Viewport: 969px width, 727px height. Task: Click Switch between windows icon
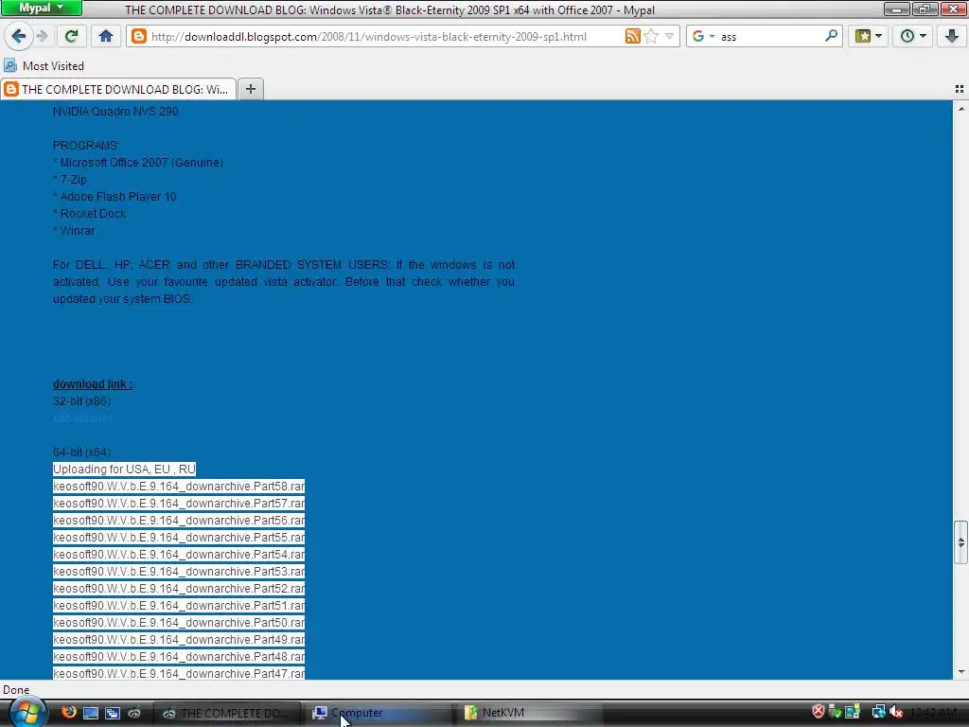[x=113, y=713]
